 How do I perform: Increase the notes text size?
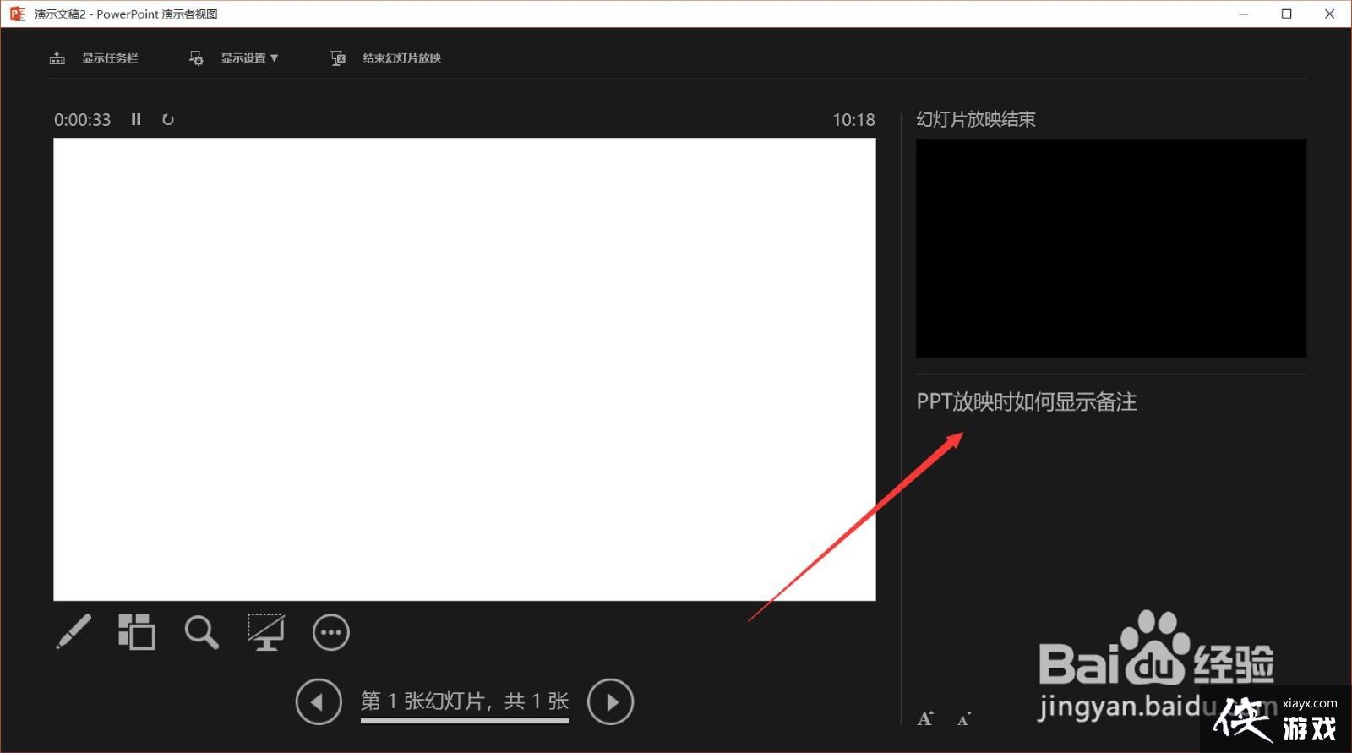coord(925,718)
